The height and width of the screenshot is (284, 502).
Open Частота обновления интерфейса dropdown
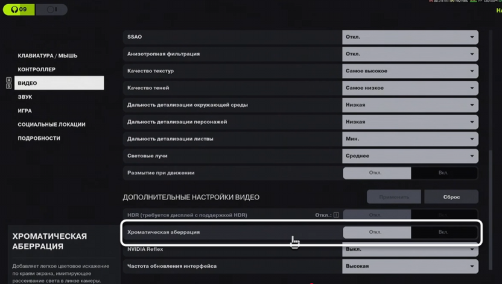point(410,266)
